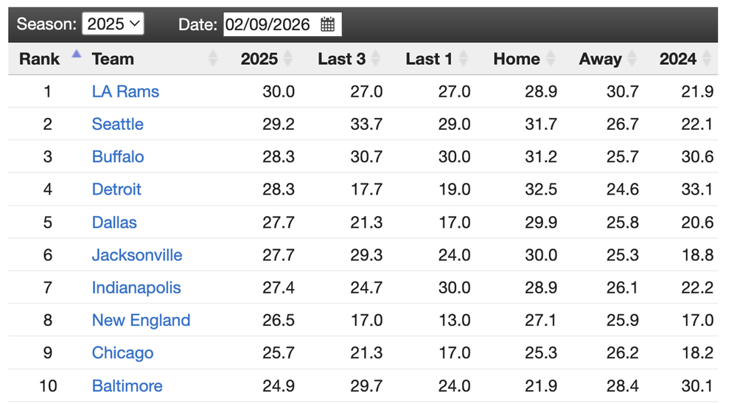Click the 2024 column sort arrows
Viewport: 737px width, 404px height.
[x=707, y=59]
